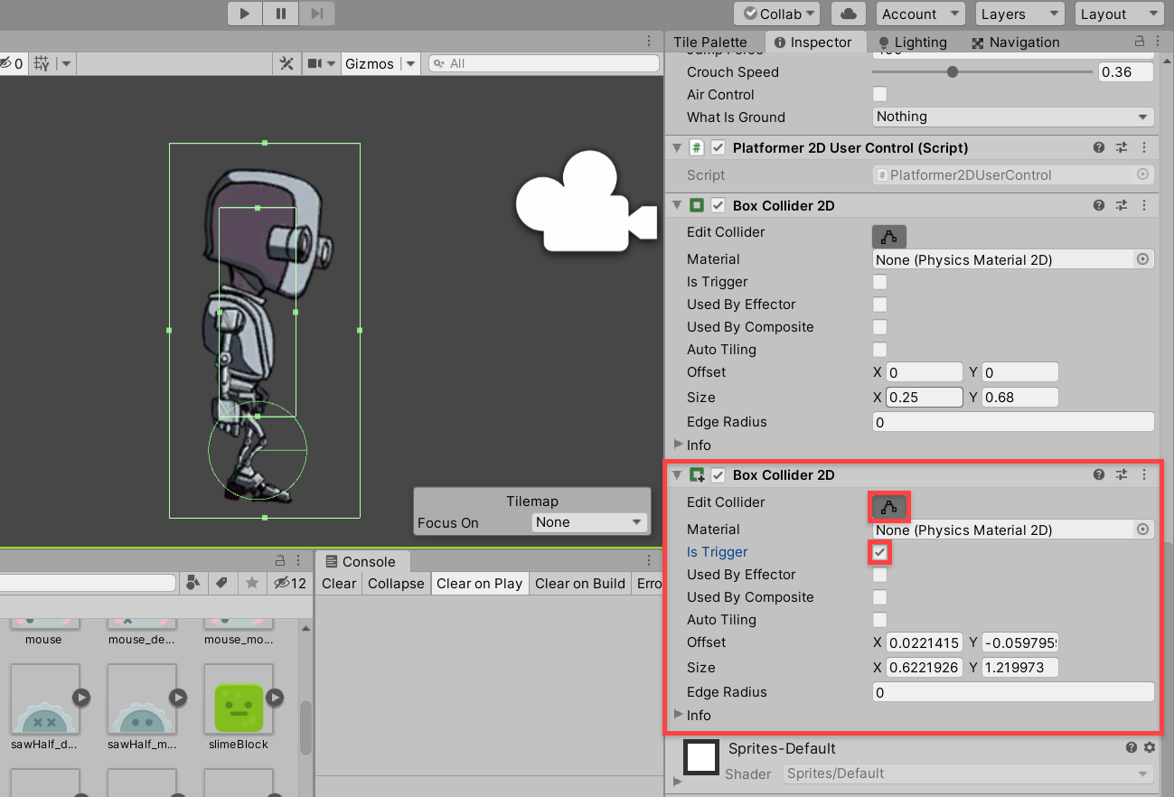Open favorites star in Project panel
1174x797 pixels.
251,584
